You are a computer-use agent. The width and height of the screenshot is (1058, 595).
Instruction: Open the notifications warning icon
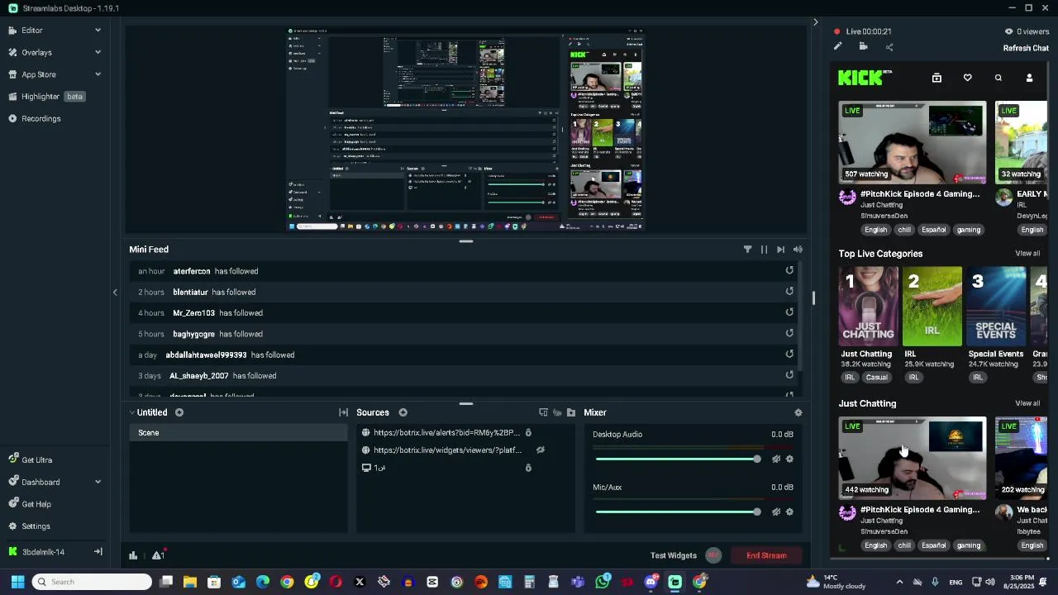tap(158, 555)
